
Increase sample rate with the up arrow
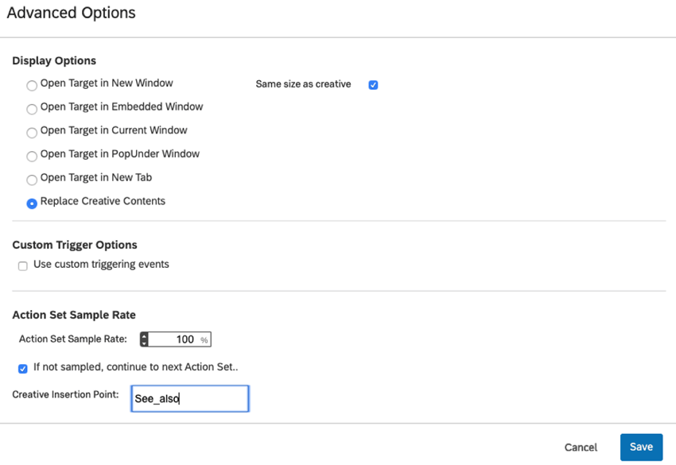144,336
